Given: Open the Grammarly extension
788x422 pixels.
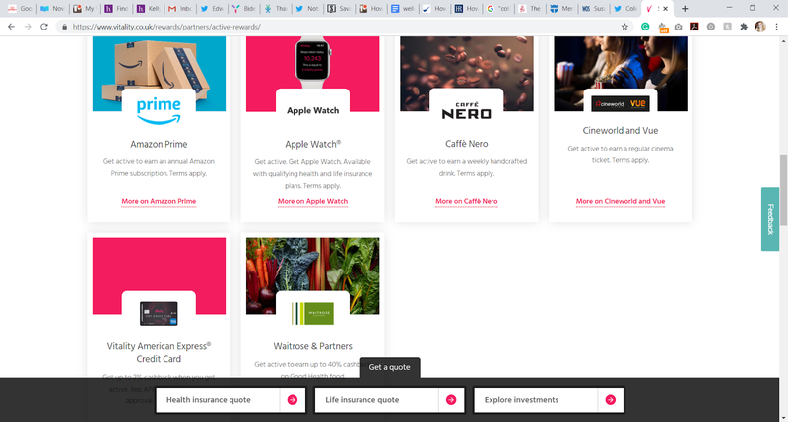Looking at the screenshot, I should (645, 27).
